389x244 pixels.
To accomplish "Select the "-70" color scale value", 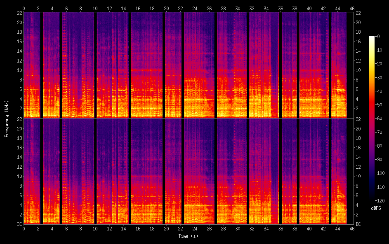I will click(379, 132).
